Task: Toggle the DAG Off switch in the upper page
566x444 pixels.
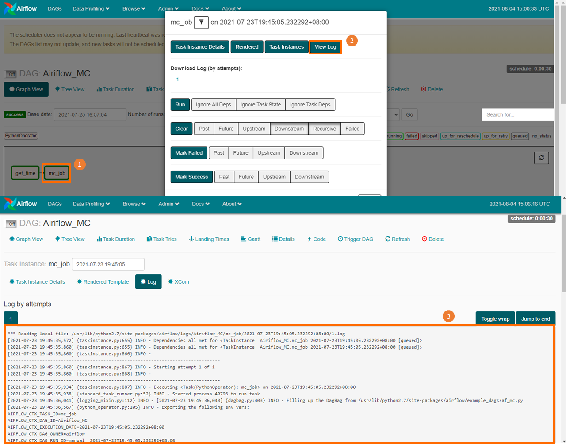Action: 10,74
